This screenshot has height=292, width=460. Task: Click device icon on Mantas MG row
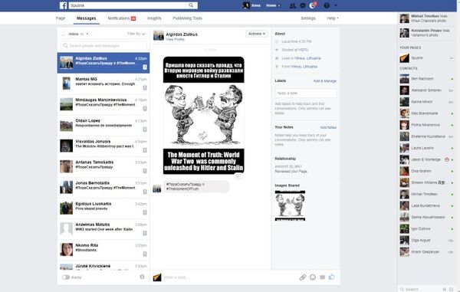(x=145, y=87)
